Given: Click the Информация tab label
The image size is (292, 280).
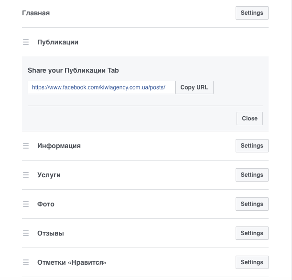Looking at the screenshot, I should click(59, 146).
